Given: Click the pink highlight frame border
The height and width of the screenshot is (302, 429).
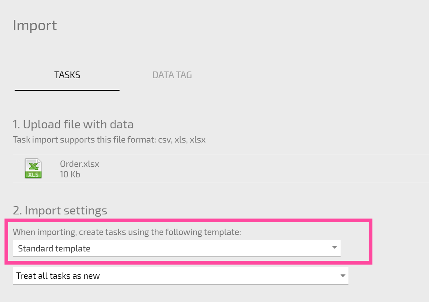Looking at the screenshot, I should (188, 220).
